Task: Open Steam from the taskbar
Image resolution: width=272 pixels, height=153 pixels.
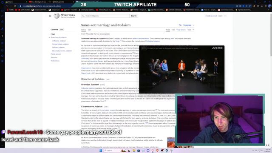Action: click(x=167, y=150)
